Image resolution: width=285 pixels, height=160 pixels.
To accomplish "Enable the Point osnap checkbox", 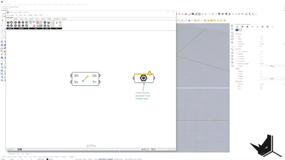I will point(12,157).
